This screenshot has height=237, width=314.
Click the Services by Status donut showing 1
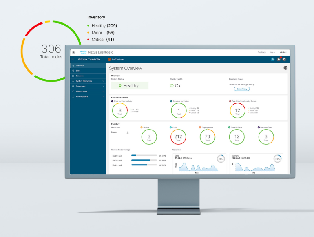[x=179, y=111]
